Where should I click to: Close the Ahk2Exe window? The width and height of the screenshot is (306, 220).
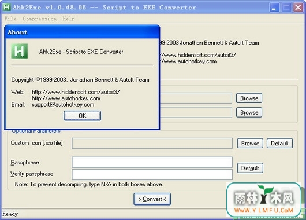click(x=298, y=8)
